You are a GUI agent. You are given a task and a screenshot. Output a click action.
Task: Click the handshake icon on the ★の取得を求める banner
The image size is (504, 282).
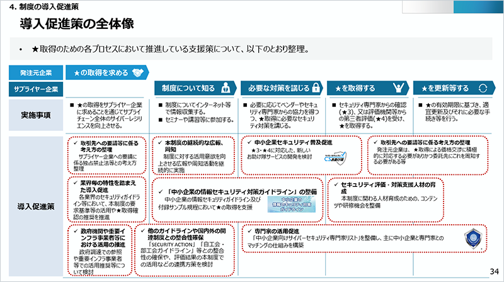coord(138,72)
